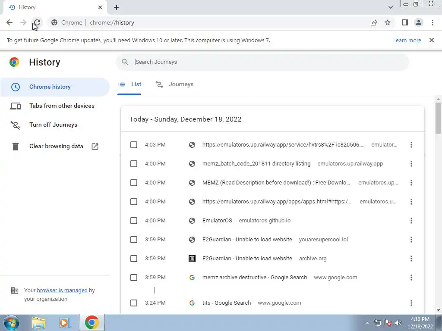Viewport: 442px width, 331px height.
Task: Select checkbox for 3:24 PM Google Search entry
Action: (134, 303)
